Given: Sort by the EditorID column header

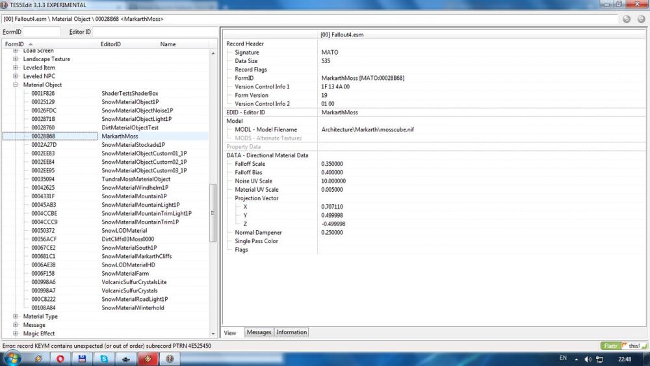Looking at the screenshot, I should [x=127, y=44].
